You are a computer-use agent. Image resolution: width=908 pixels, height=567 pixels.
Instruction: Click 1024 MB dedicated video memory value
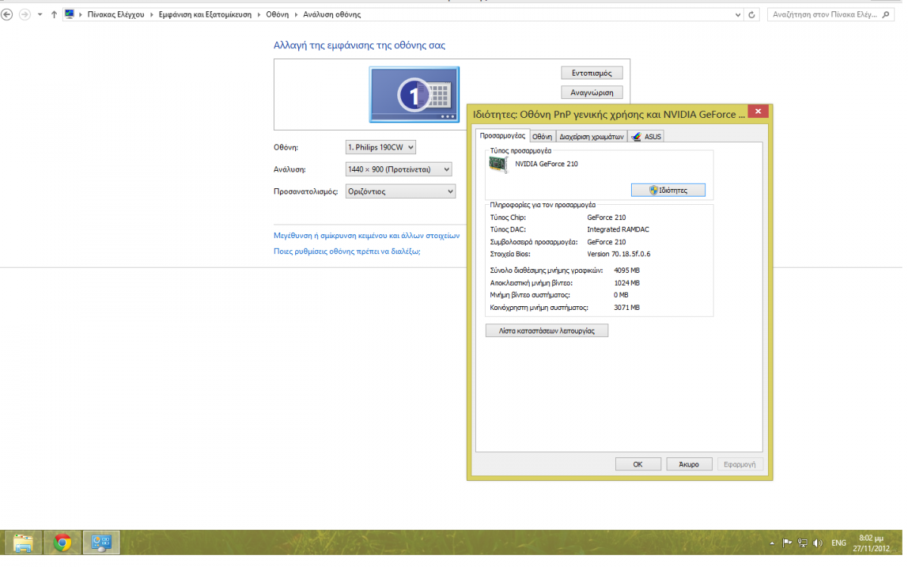(627, 283)
